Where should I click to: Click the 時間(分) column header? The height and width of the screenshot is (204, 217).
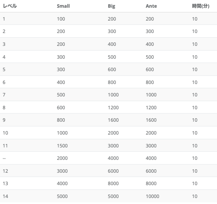click(x=201, y=6)
